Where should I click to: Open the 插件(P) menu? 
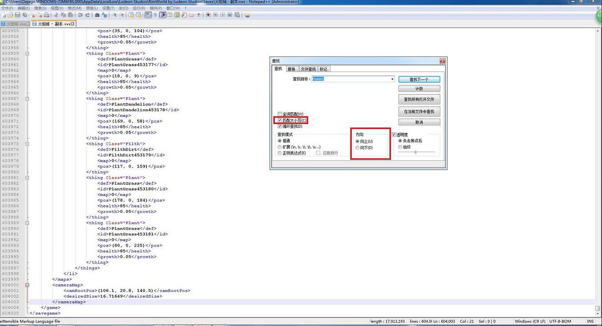pyautogui.click(x=155, y=8)
